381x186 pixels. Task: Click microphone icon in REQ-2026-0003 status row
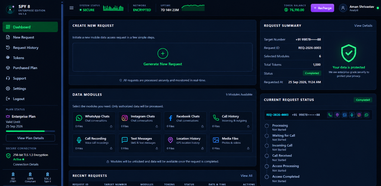352,115
